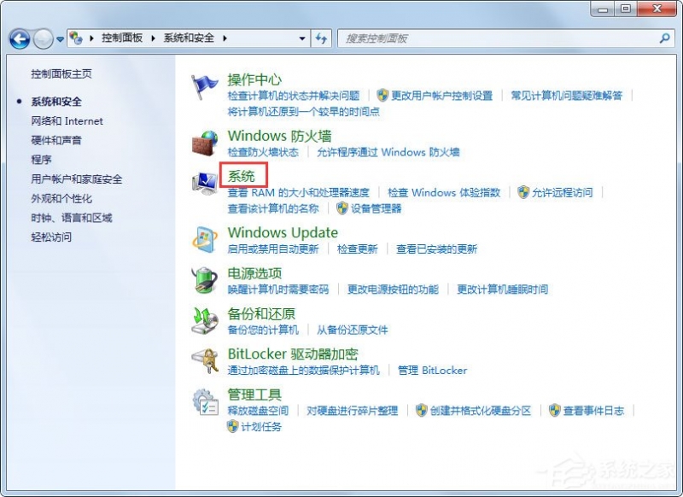
Task: Click 将计算机还原到一个较早的时间点
Action: (304, 112)
